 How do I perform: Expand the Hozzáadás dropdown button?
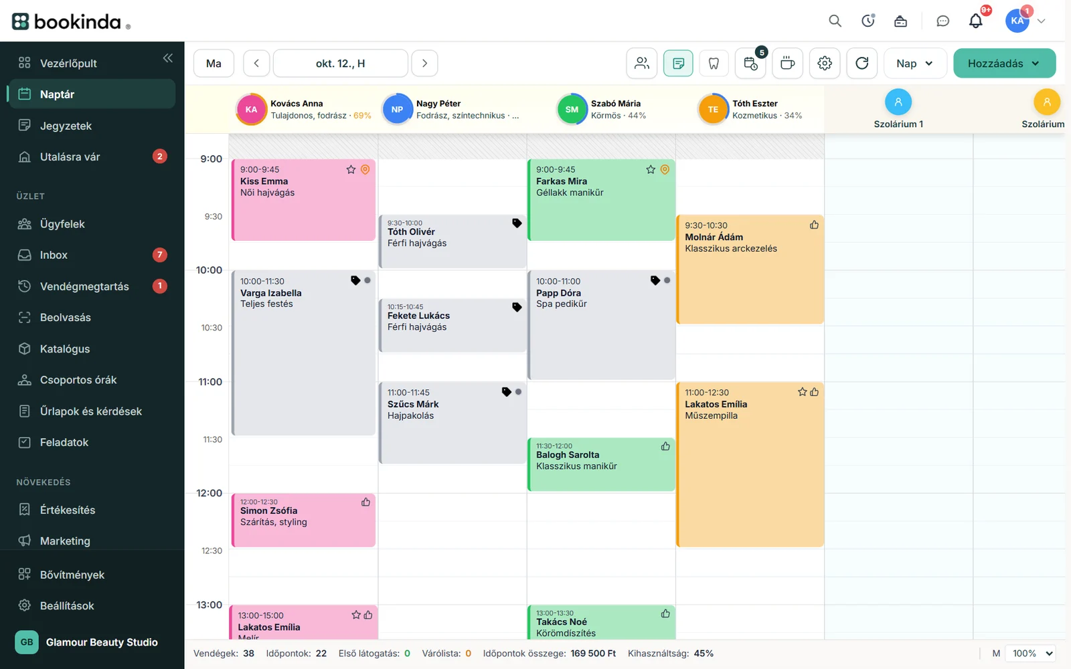[1005, 64]
